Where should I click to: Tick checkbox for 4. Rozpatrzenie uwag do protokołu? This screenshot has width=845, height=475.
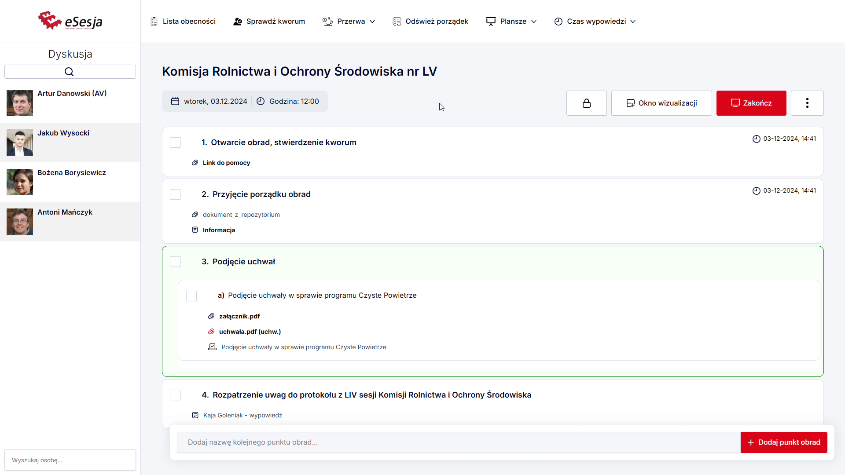point(175,395)
